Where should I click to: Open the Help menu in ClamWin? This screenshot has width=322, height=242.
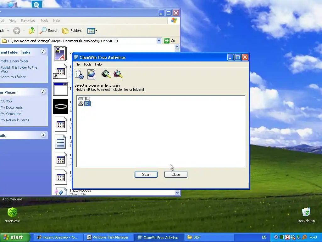tap(98, 64)
